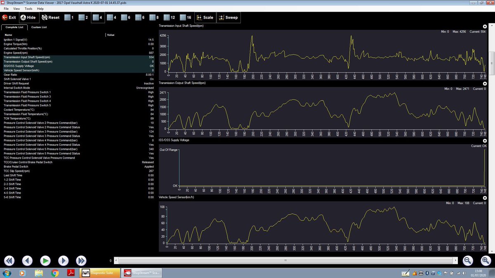Select the 1-graph layout
Viewport: 495px width, 278px height.
point(69,18)
